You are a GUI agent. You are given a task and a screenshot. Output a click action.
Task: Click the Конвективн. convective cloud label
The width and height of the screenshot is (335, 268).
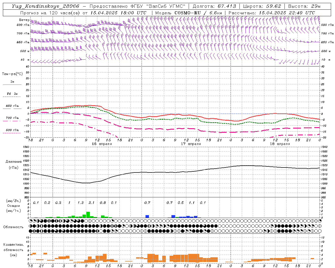pos(13,245)
